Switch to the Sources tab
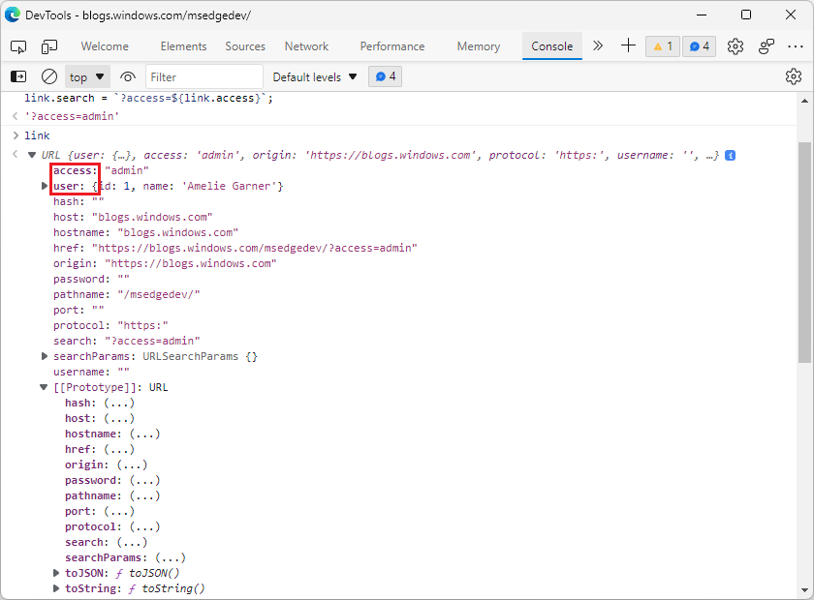 pos(245,46)
